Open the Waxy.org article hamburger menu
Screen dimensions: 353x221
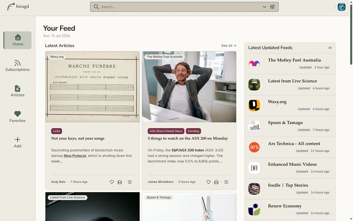[x=130, y=182]
